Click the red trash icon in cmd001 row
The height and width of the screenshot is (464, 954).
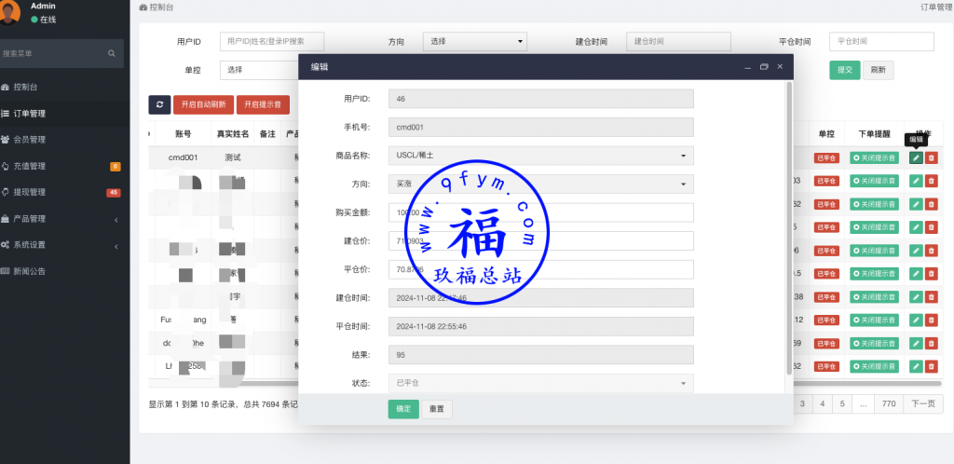tap(931, 157)
